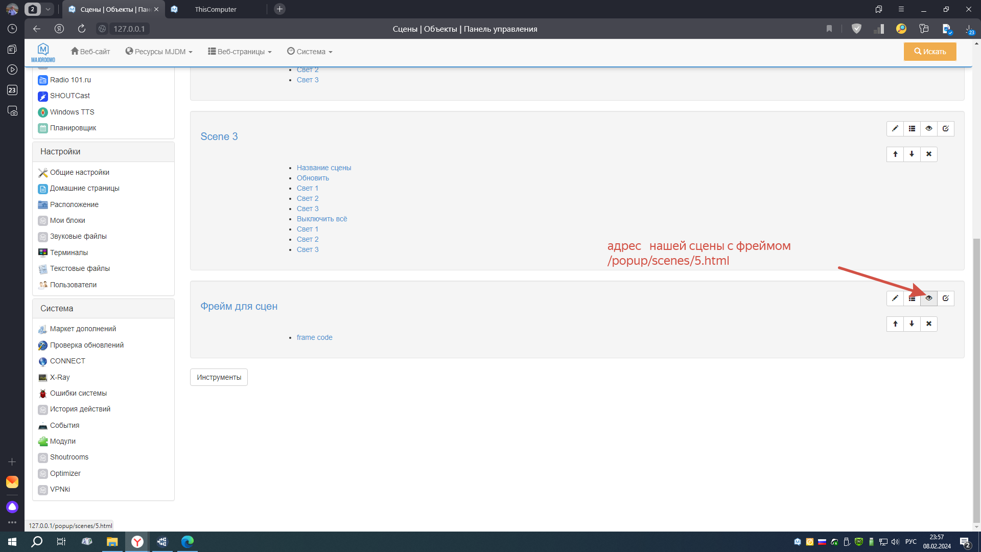
Task: Expand the Система dropdown in the navbar
Action: coord(310,52)
